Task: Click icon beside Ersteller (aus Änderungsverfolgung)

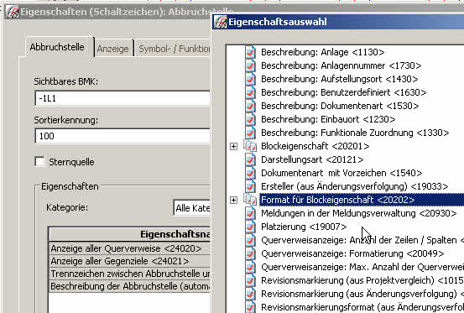Action: click(250, 186)
